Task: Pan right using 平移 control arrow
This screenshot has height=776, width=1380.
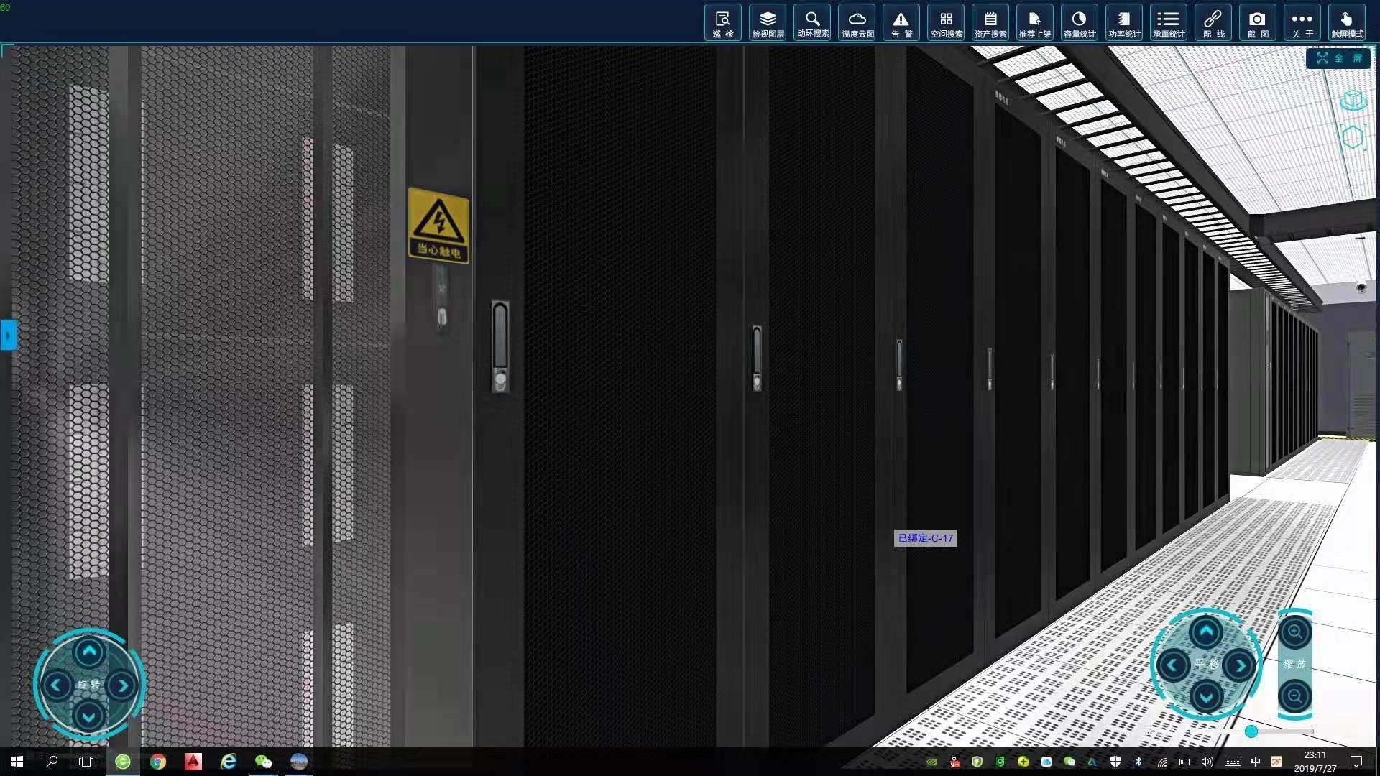Action: (1240, 666)
